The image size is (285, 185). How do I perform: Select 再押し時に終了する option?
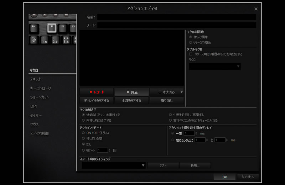[x=83, y=120]
